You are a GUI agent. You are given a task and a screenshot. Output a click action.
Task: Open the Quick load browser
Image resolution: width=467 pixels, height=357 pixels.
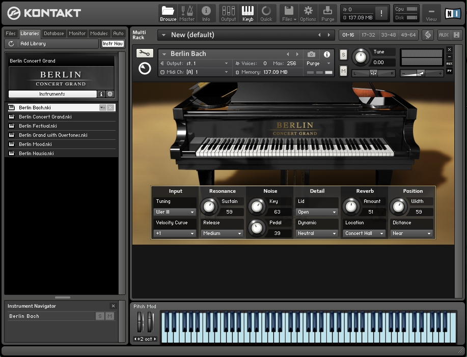(x=266, y=13)
